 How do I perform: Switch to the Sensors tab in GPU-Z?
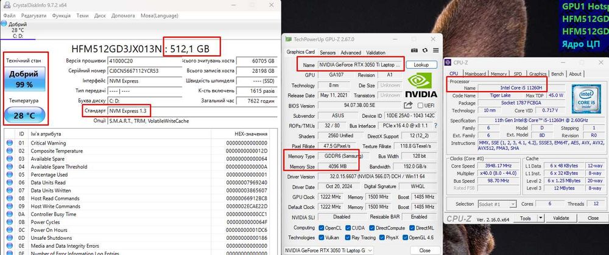[328, 53]
